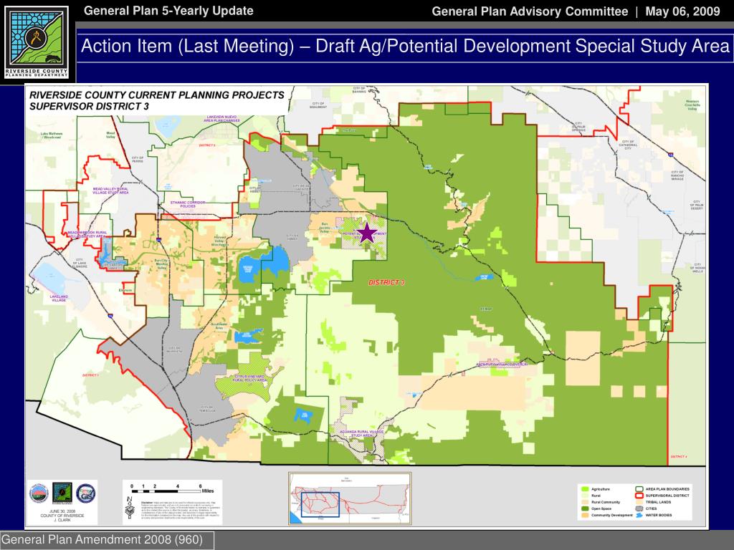Click the map disclaimer paragraph
734x550 pixels.
pos(181,510)
